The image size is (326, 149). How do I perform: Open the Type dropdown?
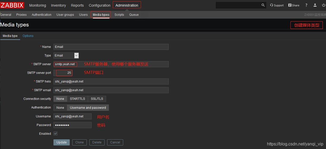click(x=66, y=56)
